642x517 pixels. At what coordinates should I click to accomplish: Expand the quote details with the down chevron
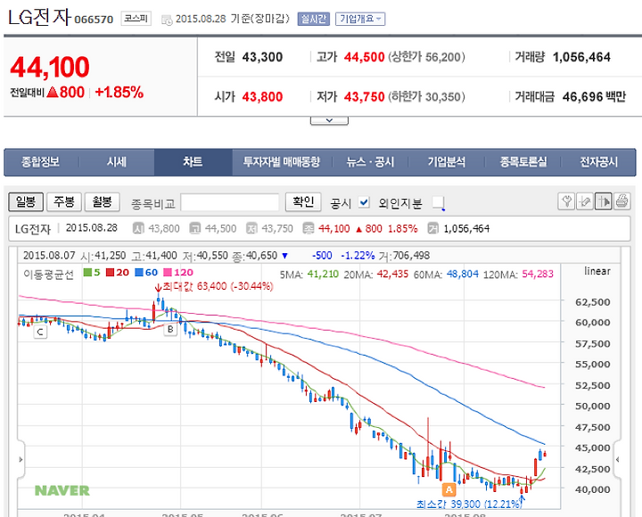(x=329, y=120)
